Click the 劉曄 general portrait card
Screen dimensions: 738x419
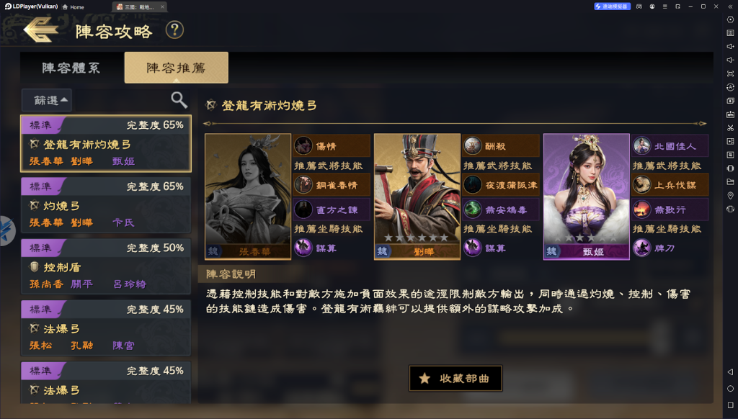(417, 197)
